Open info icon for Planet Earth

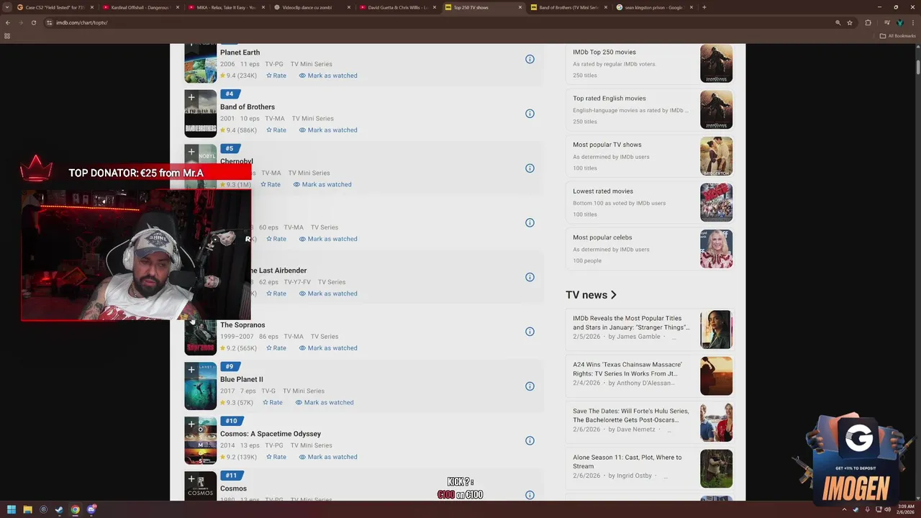pos(530,59)
